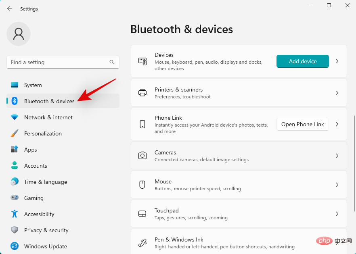Screen dimensions: 356x254
Task: Select the Cameras icon
Action: [142, 155]
